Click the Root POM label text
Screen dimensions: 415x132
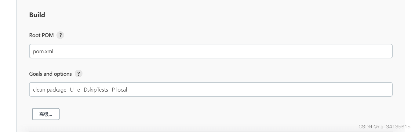[x=41, y=35]
